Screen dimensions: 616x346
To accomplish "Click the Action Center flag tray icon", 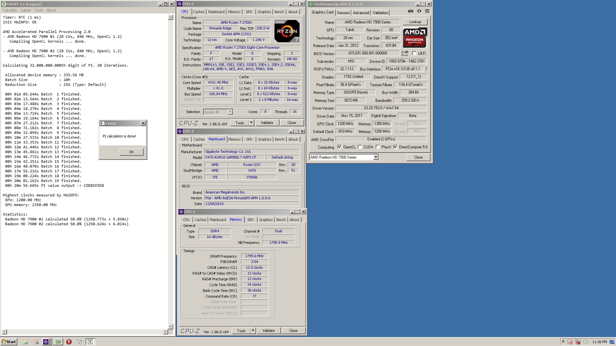I will coord(570,342).
